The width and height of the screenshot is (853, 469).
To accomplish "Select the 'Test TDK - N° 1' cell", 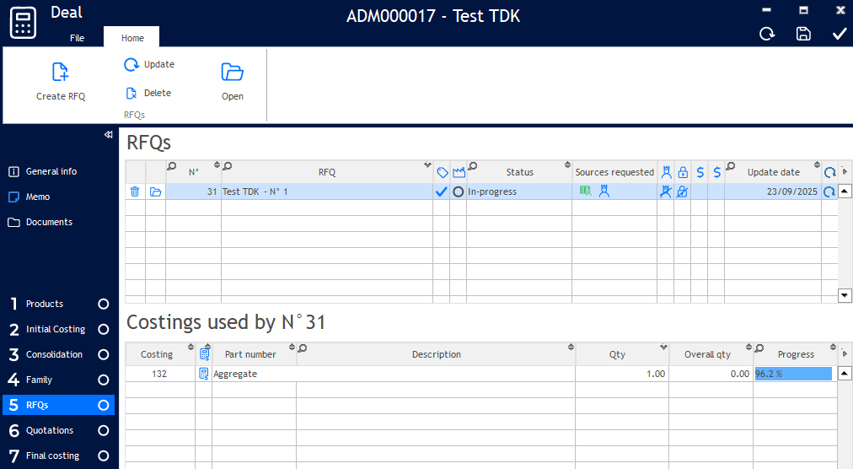I will [327, 191].
